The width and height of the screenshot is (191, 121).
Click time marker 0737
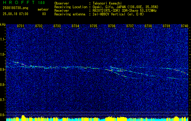pos(130,26)
